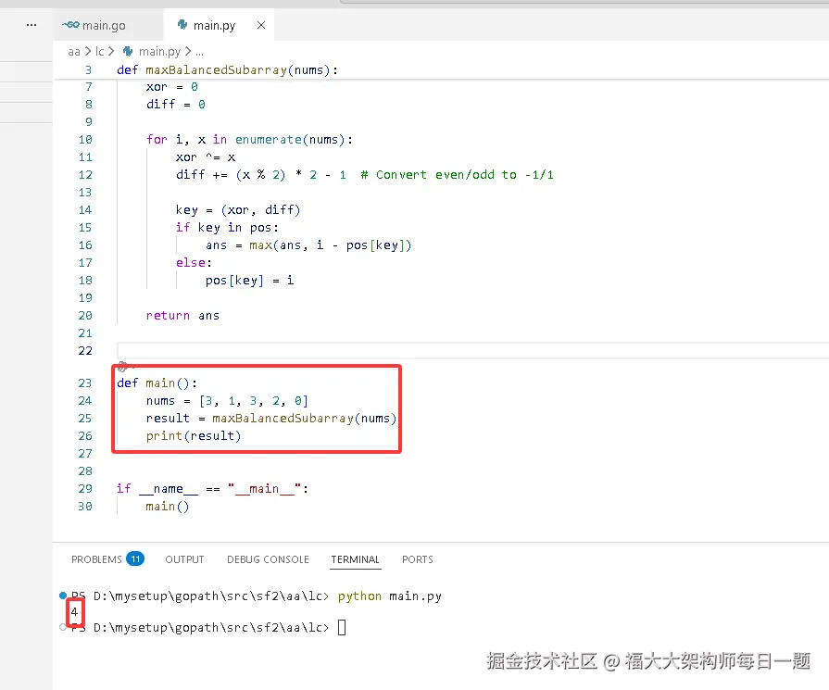Click 'pos[key] = i' on line 18
829x690 pixels.
(x=249, y=281)
